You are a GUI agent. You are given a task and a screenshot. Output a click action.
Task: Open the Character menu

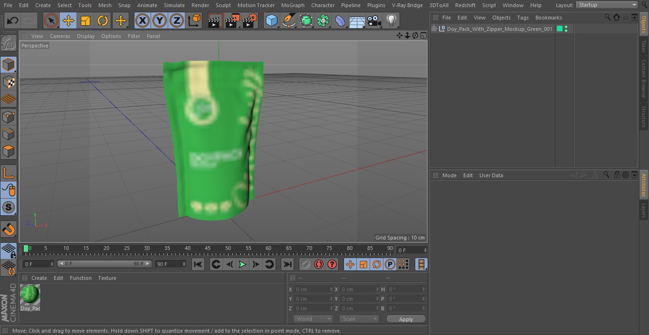323,5
